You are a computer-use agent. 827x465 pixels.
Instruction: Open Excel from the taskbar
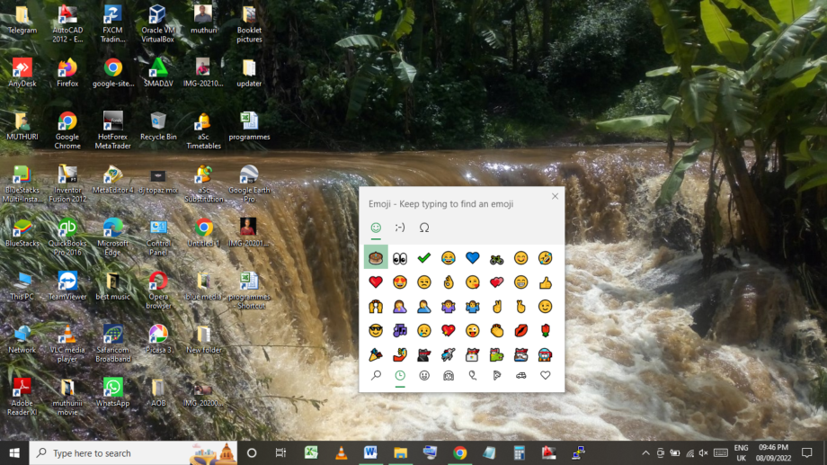pos(311,453)
